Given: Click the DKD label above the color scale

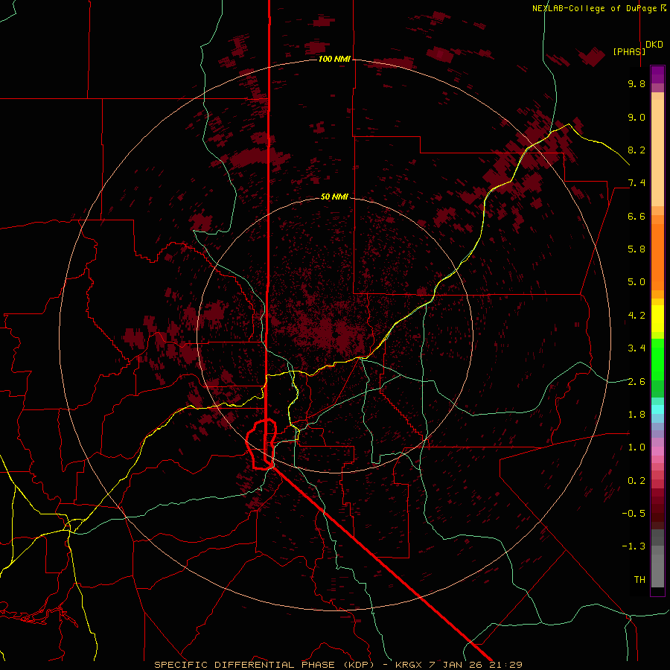Looking at the screenshot, I should click(654, 45).
